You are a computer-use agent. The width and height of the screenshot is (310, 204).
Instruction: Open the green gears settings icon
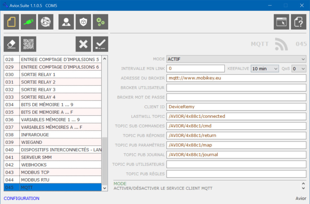[x=100, y=22]
